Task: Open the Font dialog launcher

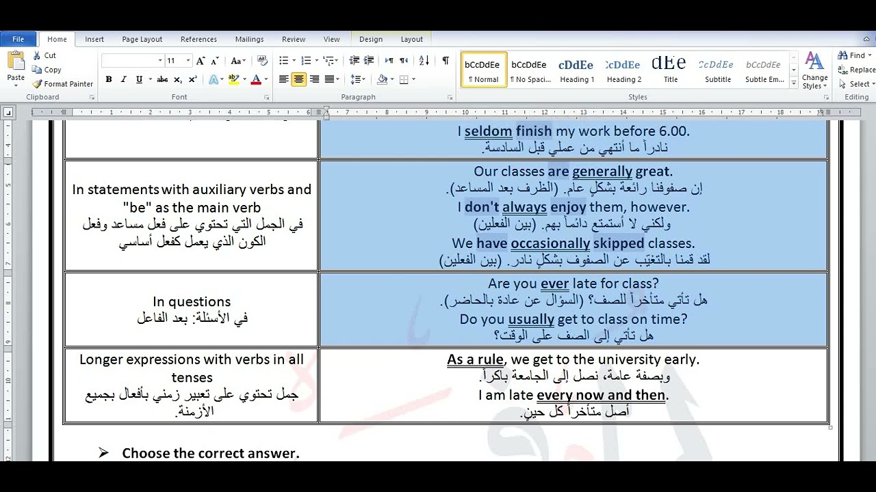Action: tap(267, 98)
